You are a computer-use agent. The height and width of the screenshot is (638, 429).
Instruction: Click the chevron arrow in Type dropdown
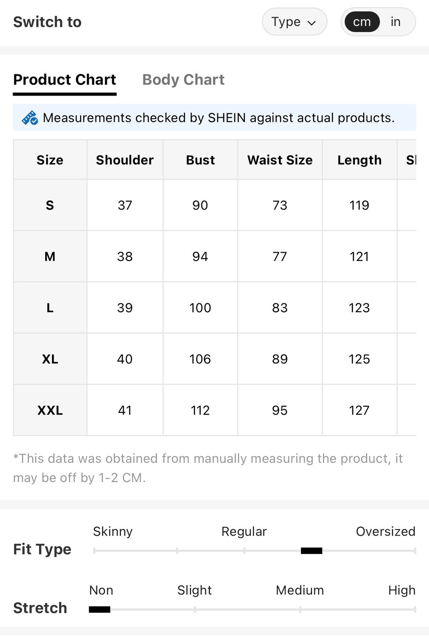312,23
